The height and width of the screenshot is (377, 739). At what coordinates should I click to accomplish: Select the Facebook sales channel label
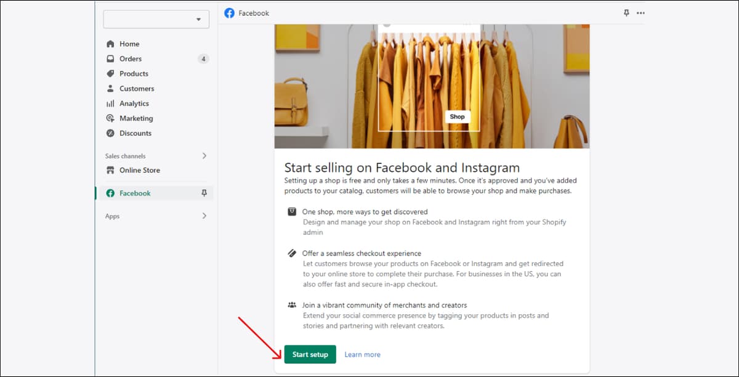(x=135, y=193)
